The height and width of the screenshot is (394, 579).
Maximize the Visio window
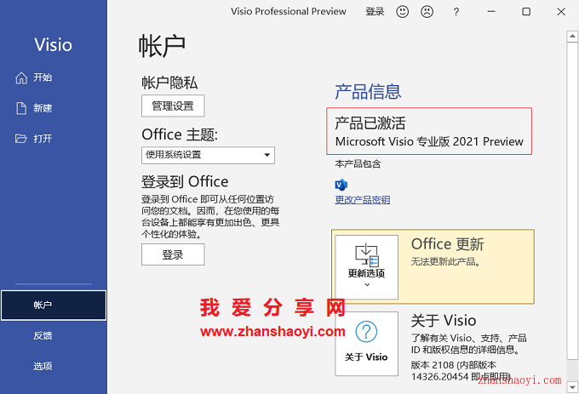pos(526,12)
